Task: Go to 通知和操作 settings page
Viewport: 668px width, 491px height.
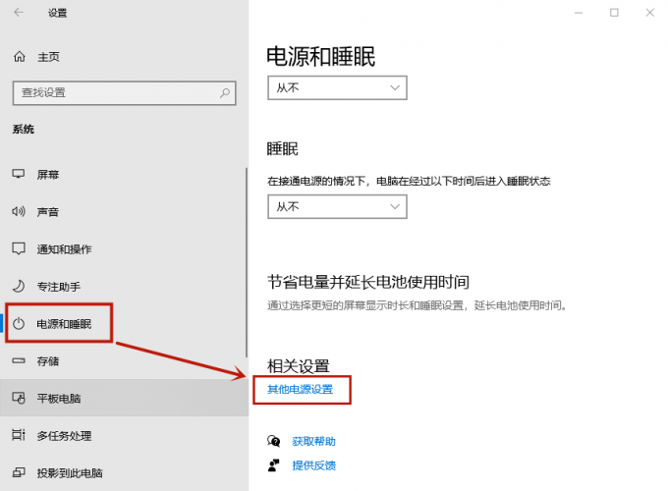Action: tap(123, 249)
